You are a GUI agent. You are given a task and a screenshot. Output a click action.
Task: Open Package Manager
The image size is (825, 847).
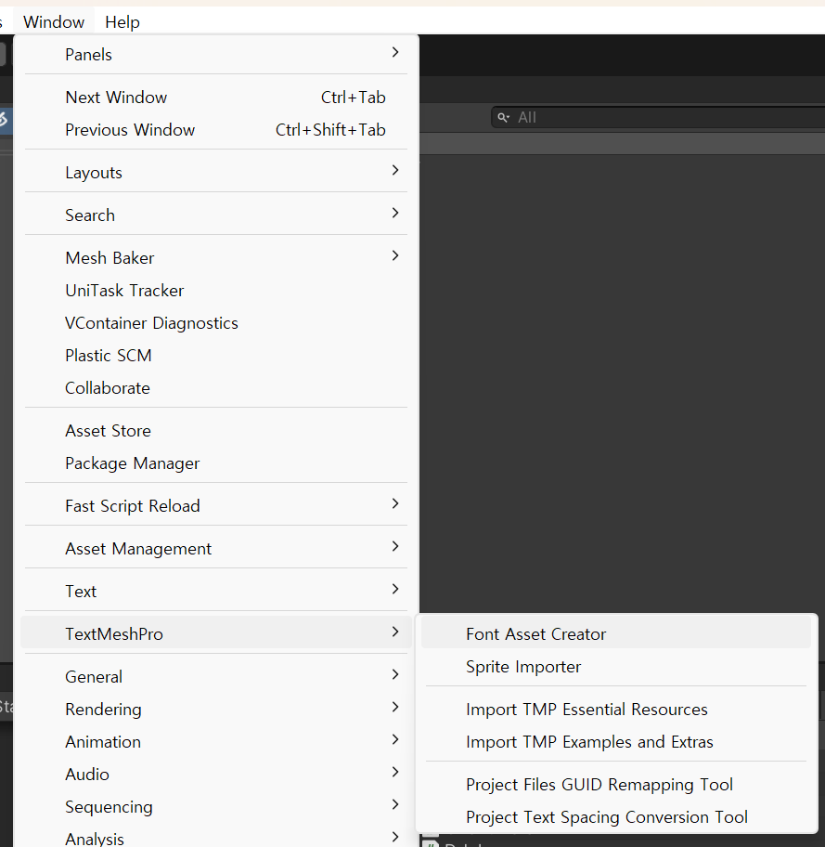point(216,463)
